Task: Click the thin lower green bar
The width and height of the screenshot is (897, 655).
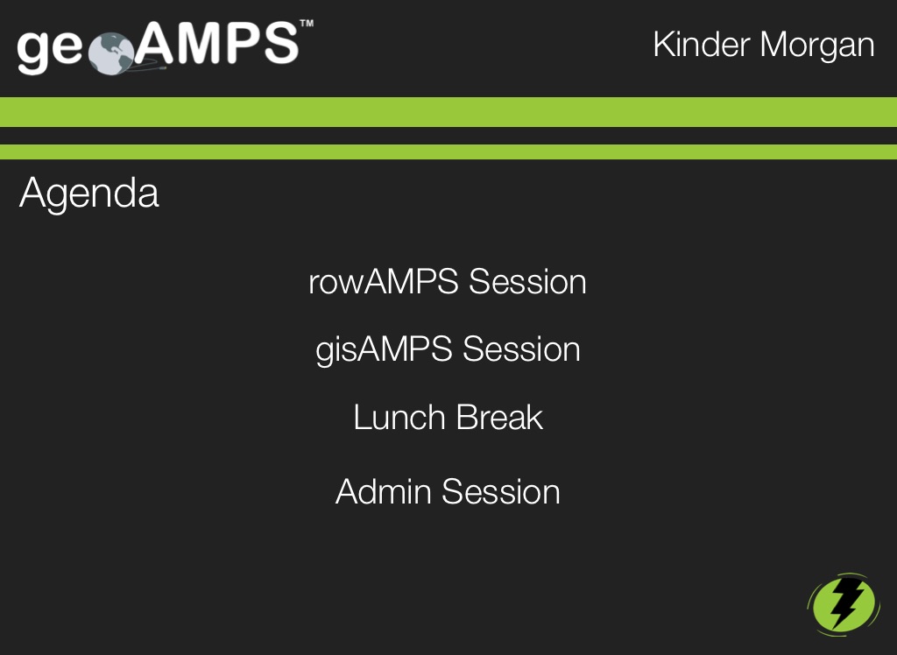Action: [448, 151]
